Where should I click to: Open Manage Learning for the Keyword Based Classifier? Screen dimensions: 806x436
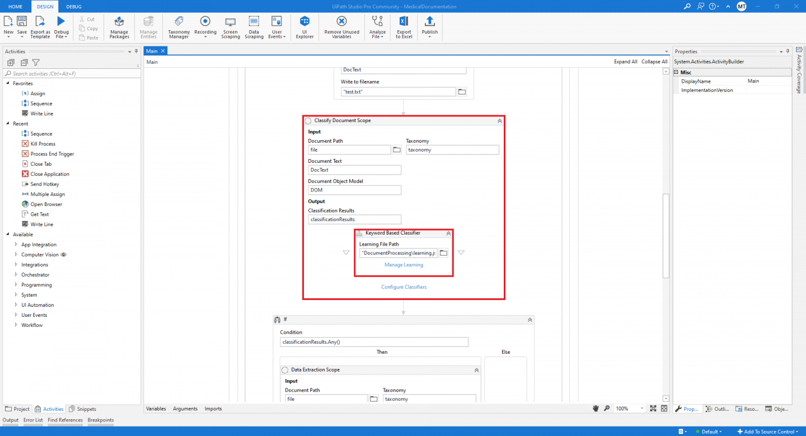(x=404, y=264)
